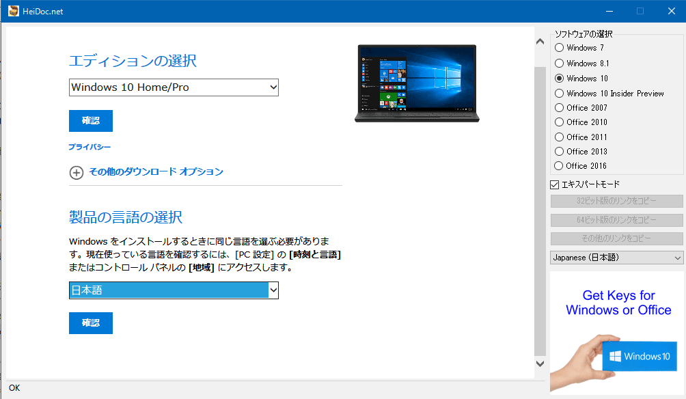Minimize the HeiDoc.net window
686x399 pixels.
tap(609, 11)
